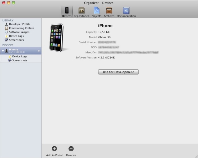Image resolution: width=198 pixels, height=158 pixels.
Task: Open Screenshots under the iPhone device
Action: pos(18,60)
